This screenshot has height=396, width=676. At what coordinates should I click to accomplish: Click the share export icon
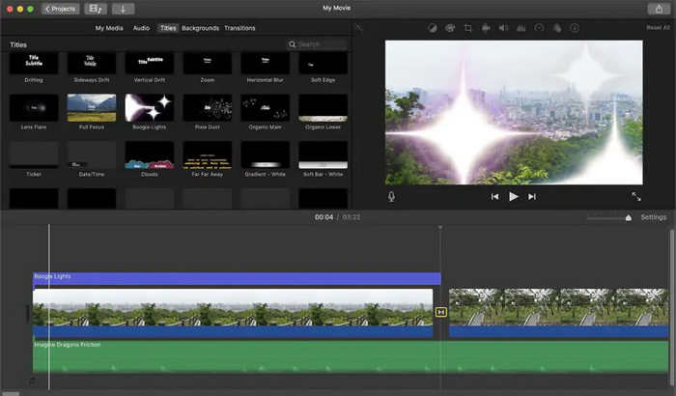659,9
